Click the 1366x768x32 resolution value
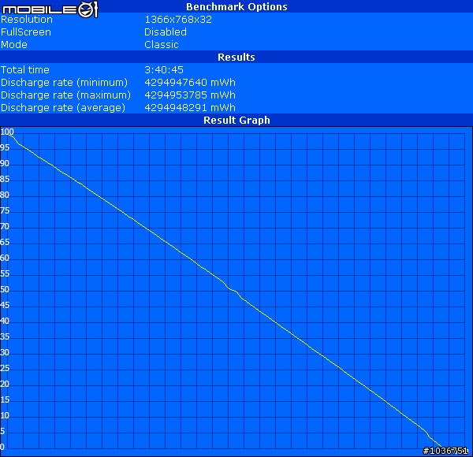The image size is (473, 457). (178, 19)
